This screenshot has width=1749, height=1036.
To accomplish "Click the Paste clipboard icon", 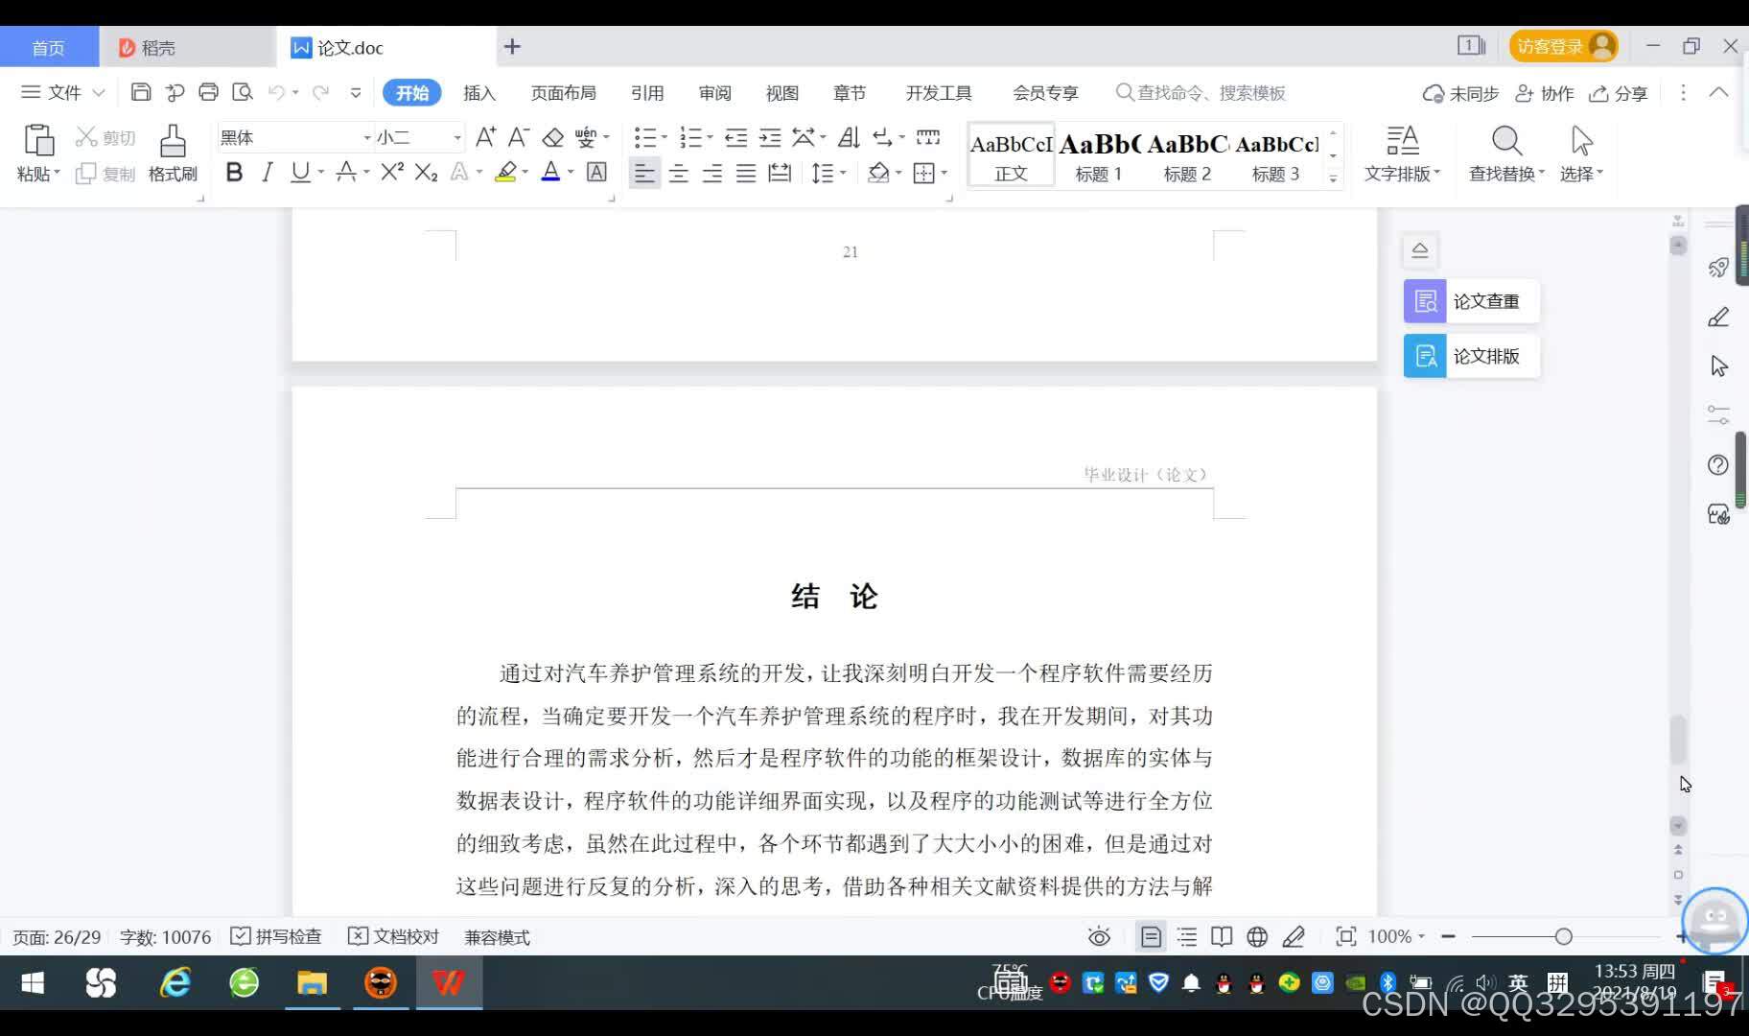I will [x=38, y=140].
